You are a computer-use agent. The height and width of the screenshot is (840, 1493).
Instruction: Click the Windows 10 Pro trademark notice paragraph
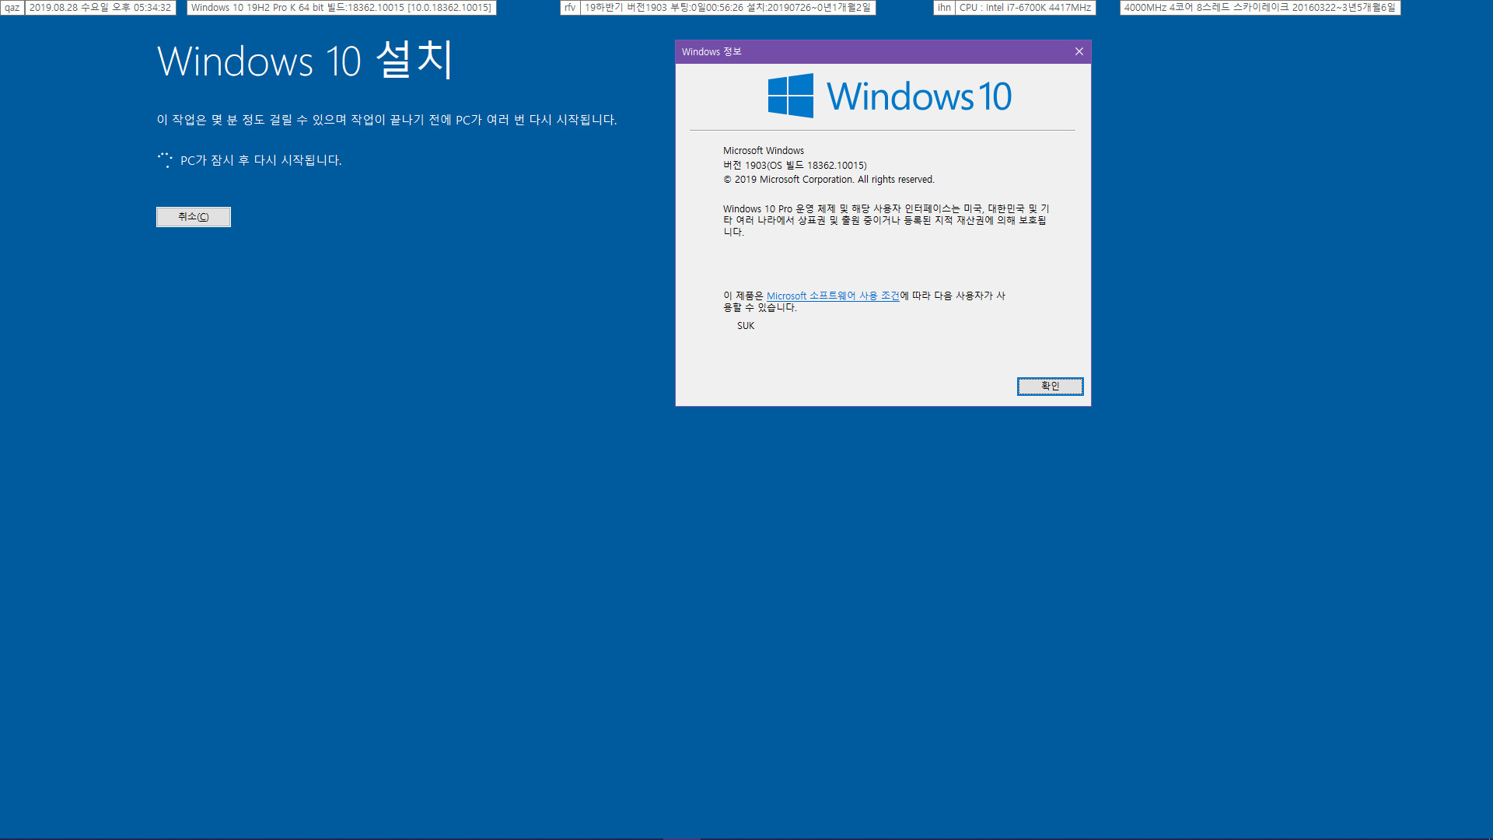coord(886,220)
